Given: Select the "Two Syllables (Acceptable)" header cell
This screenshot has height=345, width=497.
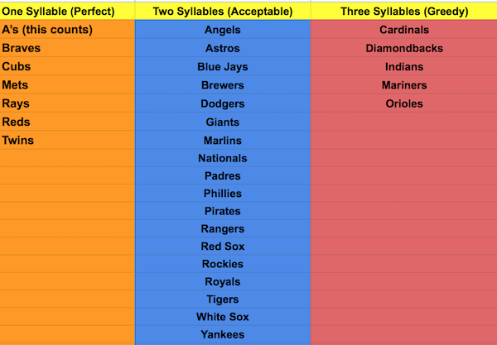Looking at the screenshot, I should tap(223, 12).
